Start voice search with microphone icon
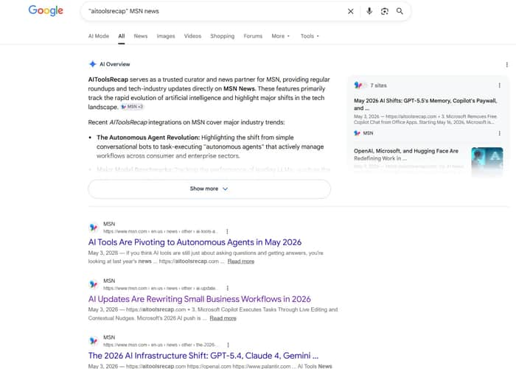516x369 pixels. 369,11
